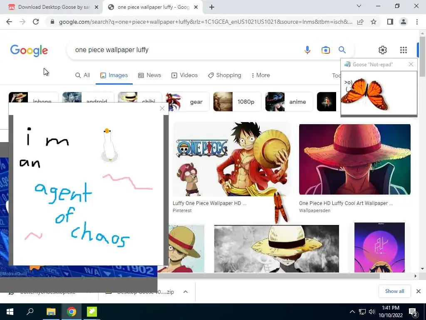Viewport: 426px width, 320px height.
Task: Open Windows taskbar search
Action: (30, 312)
